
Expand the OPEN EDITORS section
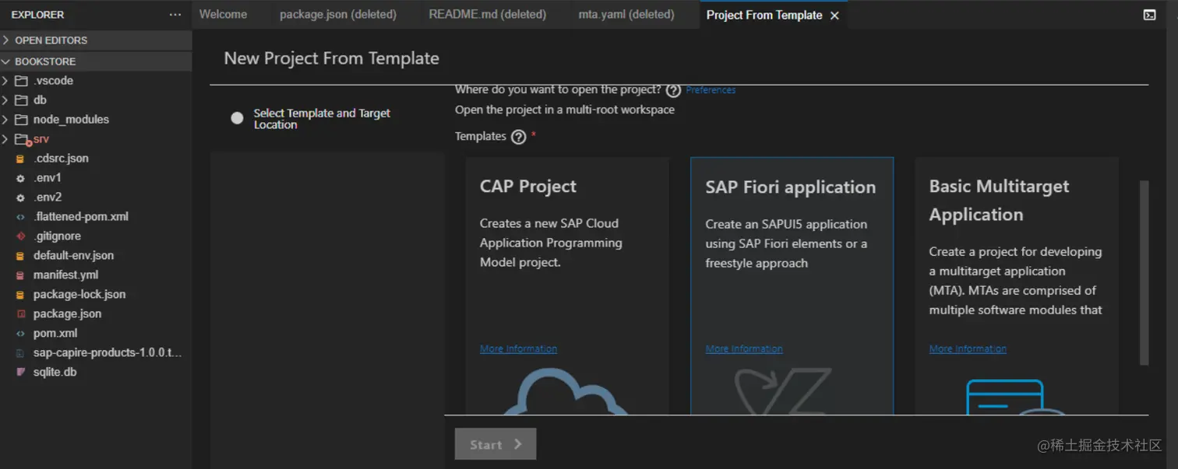[6, 40]
